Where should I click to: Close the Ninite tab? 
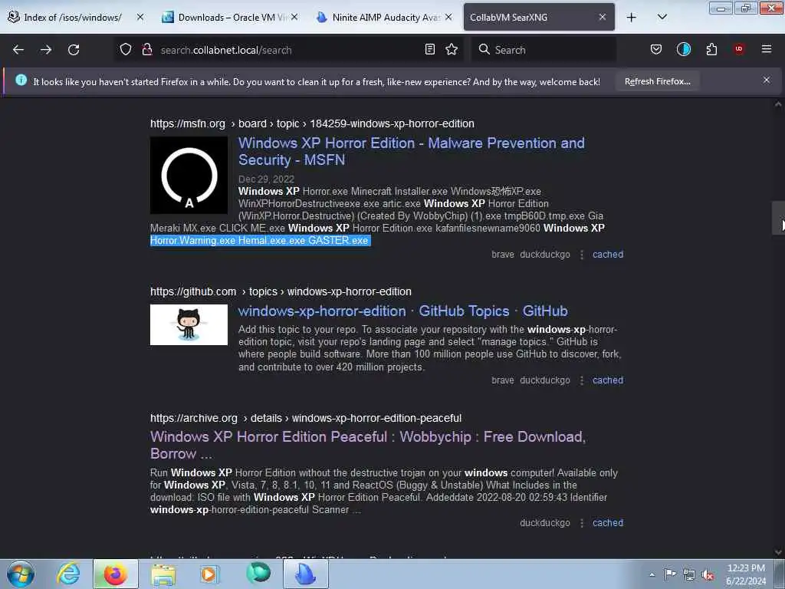[448, 17]
